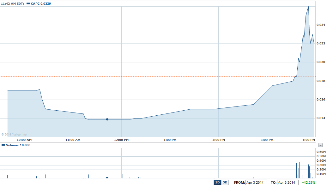The height and width of the screenshot is (185, 327).
Task: Click the 0.028 price axis label
Action: click(x=321, y=81)
